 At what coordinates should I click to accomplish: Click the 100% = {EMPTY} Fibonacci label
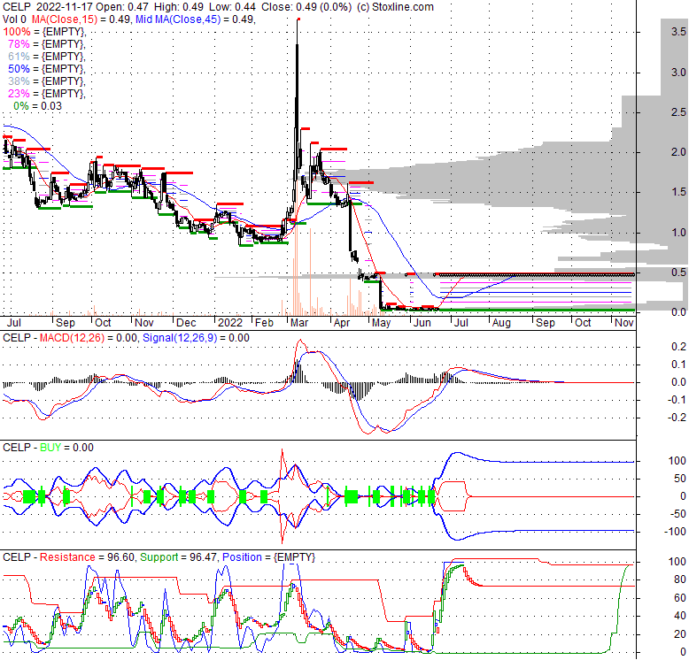[x=44, y=32]
